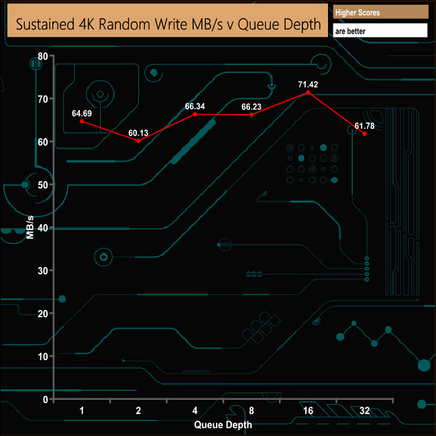Viewport: 436px width, 436px height.
Task: Click the 64.69 value label
Action: [x=82, y=113]
